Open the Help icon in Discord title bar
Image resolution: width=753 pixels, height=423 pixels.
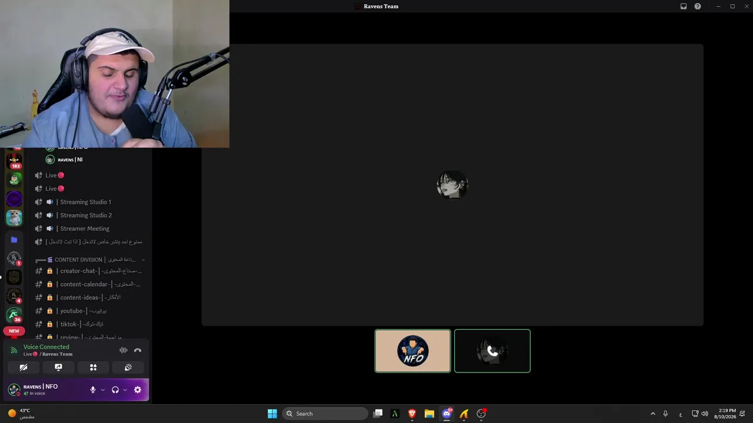coord(698,6)
